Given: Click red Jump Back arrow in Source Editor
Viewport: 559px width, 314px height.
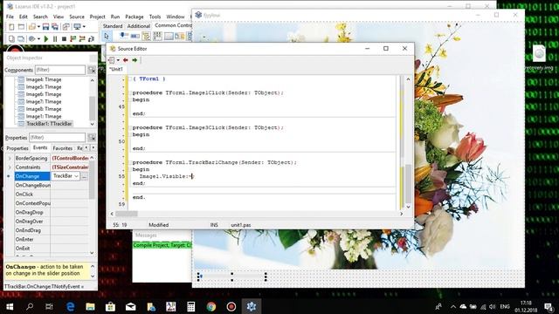Looking at the screenshot, I should 126,60.
